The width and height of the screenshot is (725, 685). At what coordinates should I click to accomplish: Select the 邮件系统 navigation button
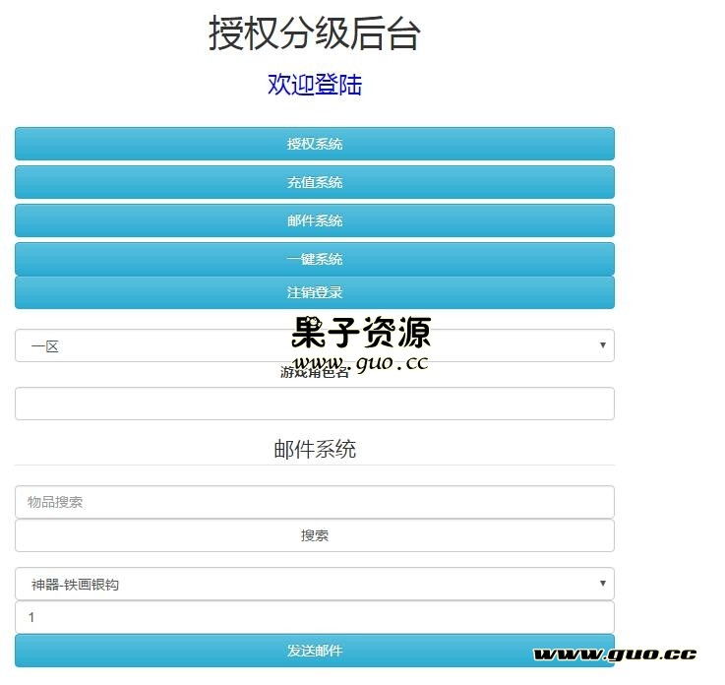tap(315, 220)
